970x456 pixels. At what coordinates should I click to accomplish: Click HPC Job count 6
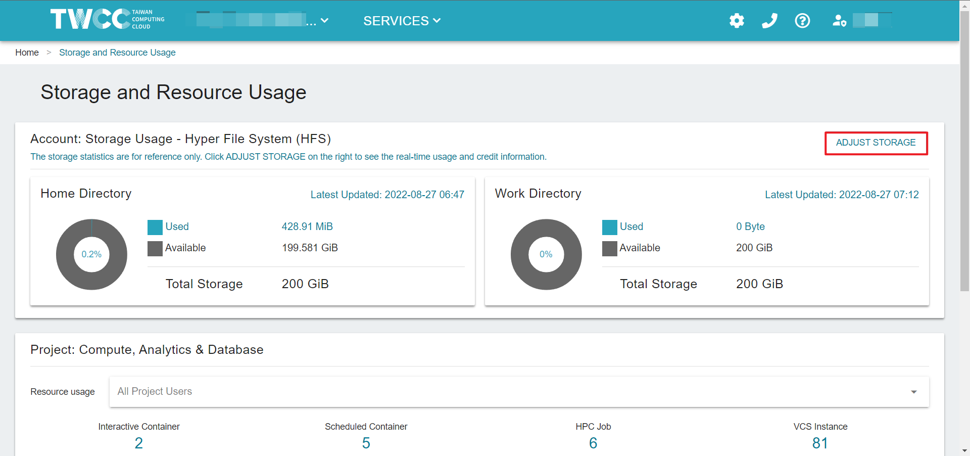point(593,443)
